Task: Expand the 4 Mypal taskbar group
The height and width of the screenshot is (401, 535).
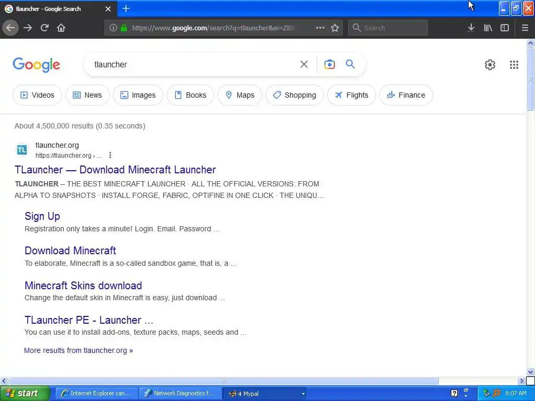Action: tap(265, 394)
